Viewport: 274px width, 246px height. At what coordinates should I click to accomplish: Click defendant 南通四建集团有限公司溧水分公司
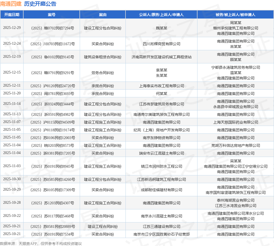[x=235, y=213]
